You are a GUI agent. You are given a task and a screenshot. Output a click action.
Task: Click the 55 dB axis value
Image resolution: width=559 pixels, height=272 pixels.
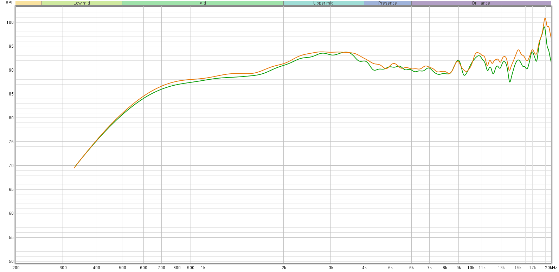pyautogui.click(x=11, y=238)
